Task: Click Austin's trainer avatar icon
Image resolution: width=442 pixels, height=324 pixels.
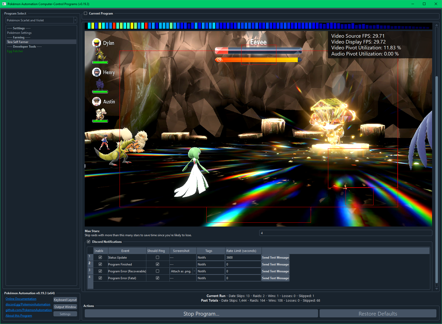Action: tap(96, 102)
